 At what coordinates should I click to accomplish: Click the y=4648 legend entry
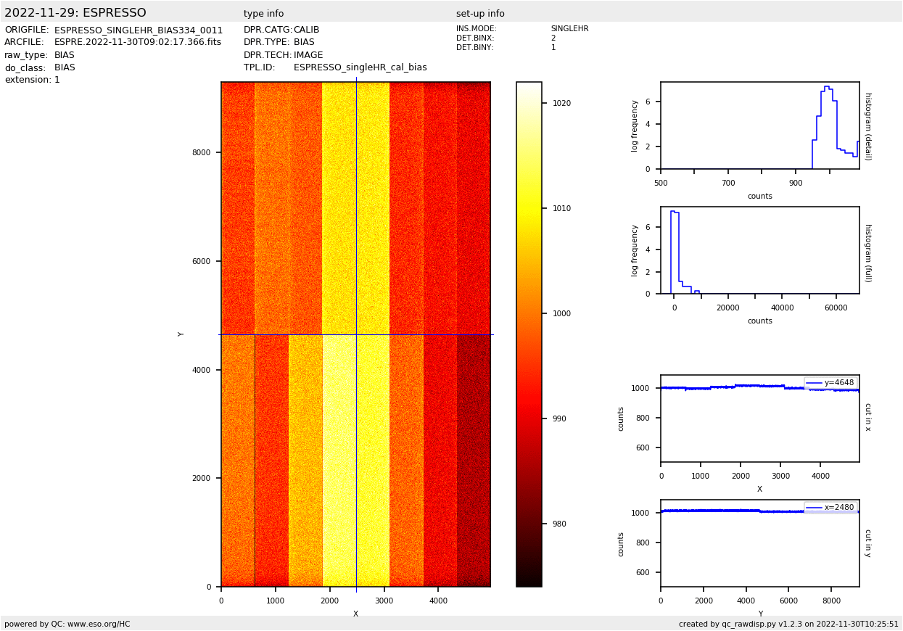tap(831, 383)
